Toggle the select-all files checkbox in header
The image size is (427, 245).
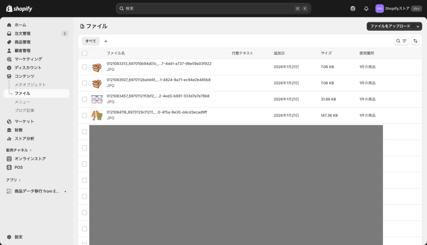(x=85, y=53)
